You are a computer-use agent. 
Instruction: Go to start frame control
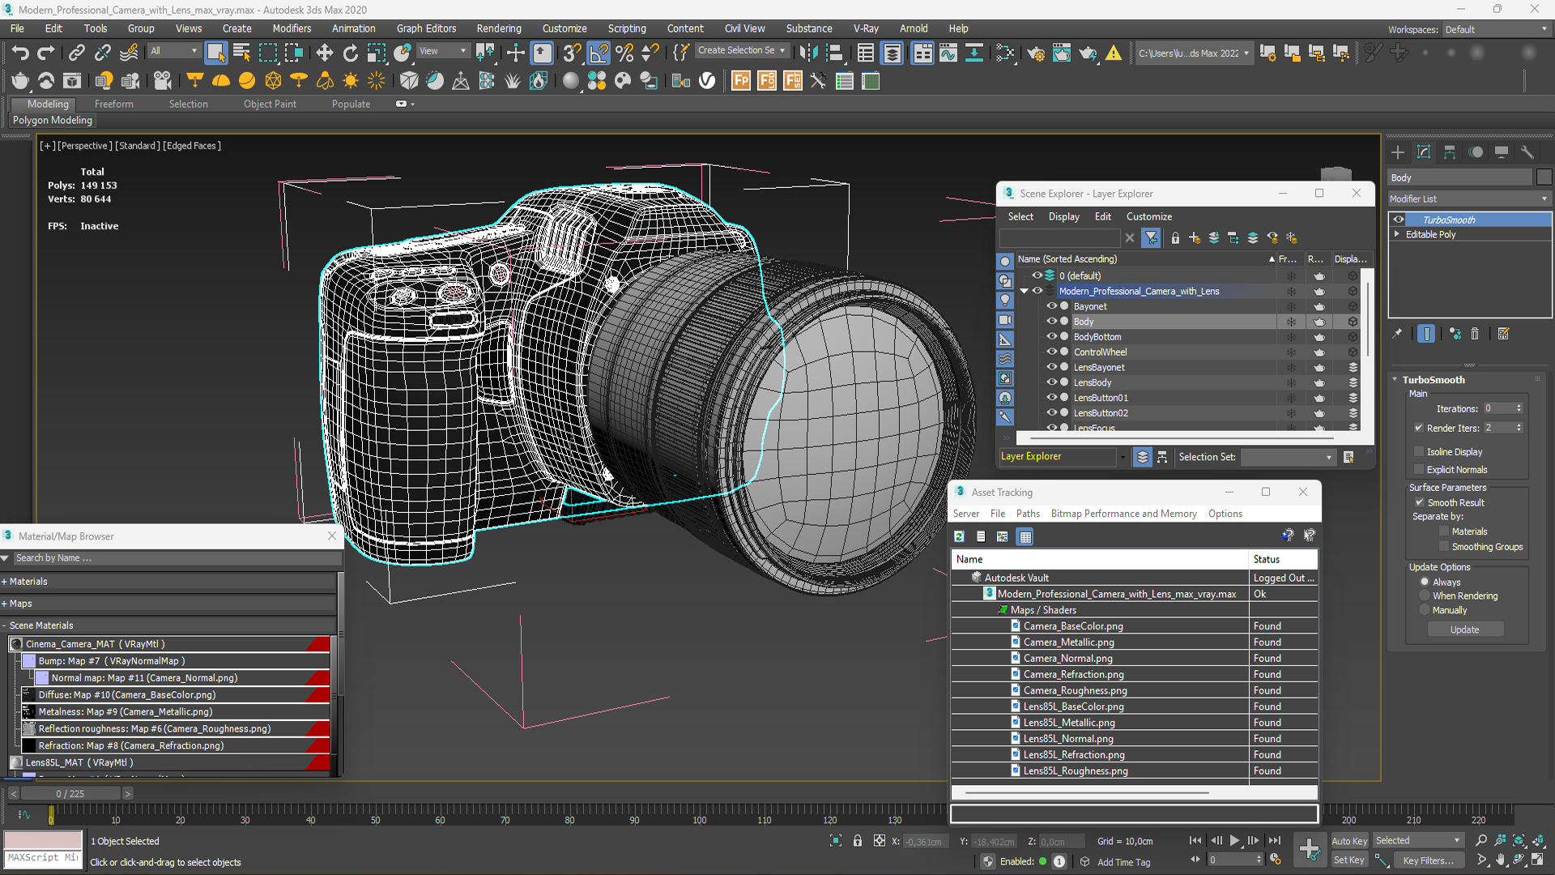(1195, 841)
